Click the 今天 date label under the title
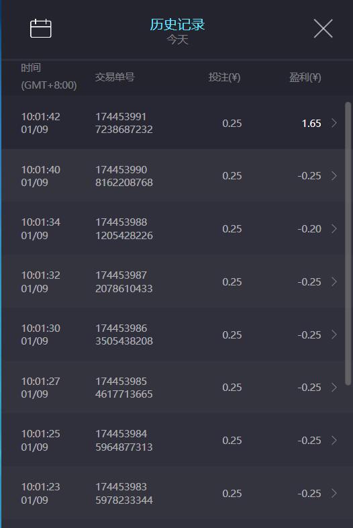This screenshot has height=528, width=353. click(x=177, y=40)
